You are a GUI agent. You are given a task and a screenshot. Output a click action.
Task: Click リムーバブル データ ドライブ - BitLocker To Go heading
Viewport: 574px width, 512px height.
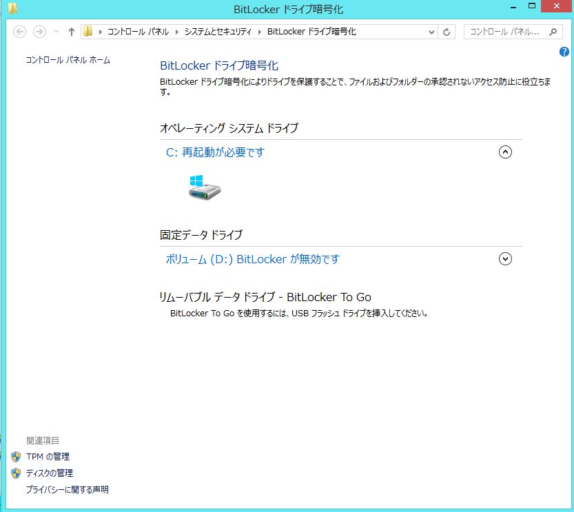click(265, 297)
